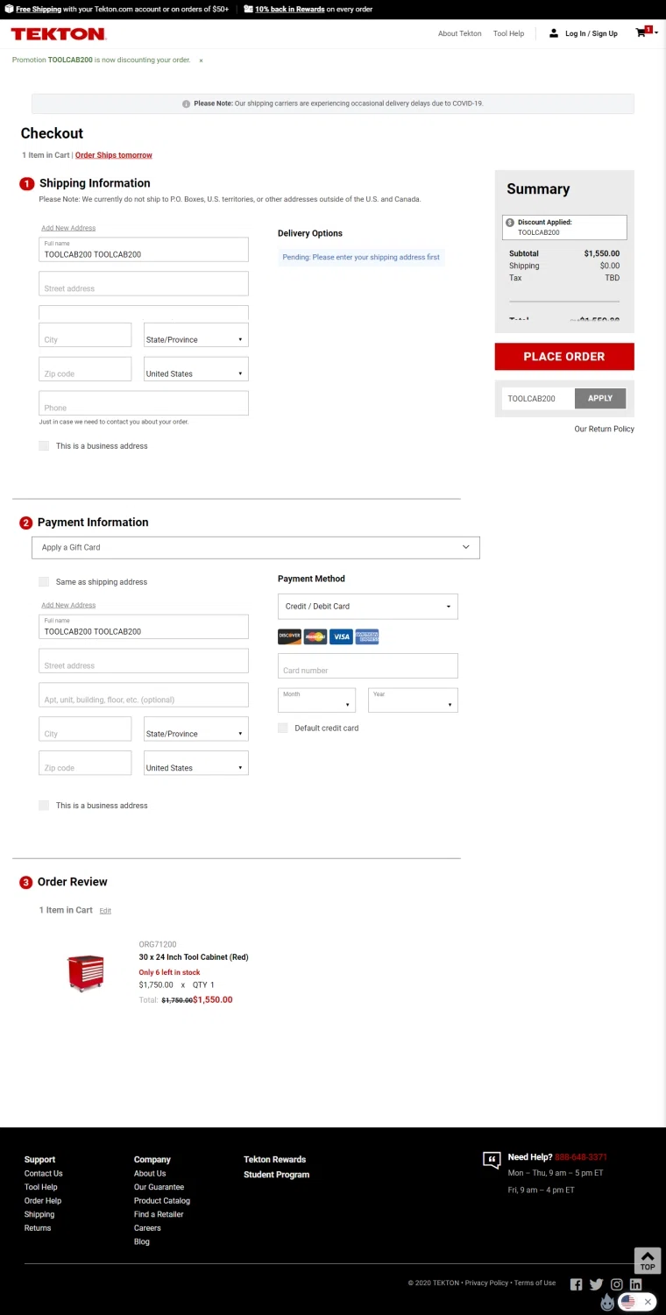The image size is (666, 1315).
Task: Click the billing Zip code field
Action: (85, 763)
